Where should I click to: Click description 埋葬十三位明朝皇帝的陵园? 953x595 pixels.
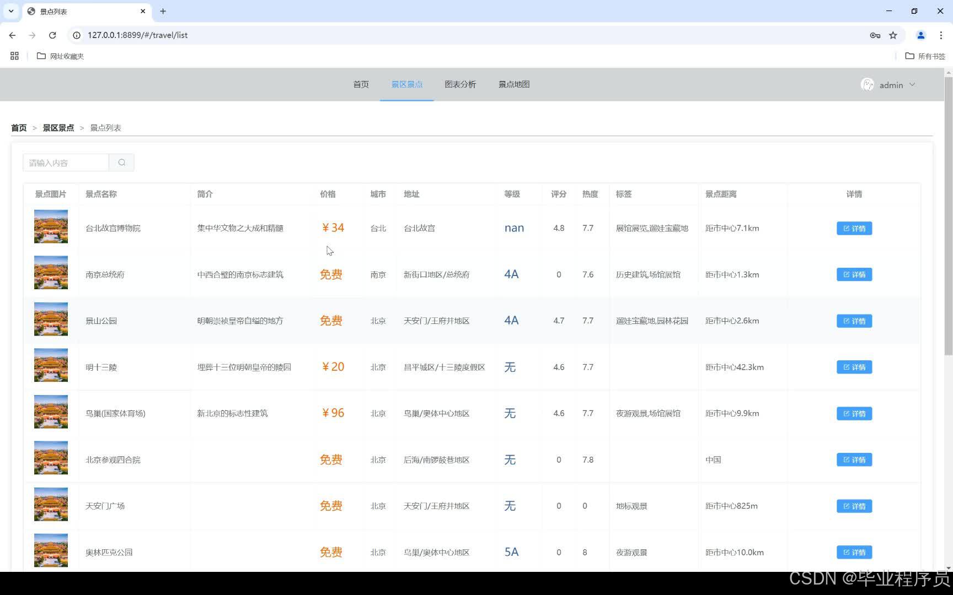click(x=244, y=367)
